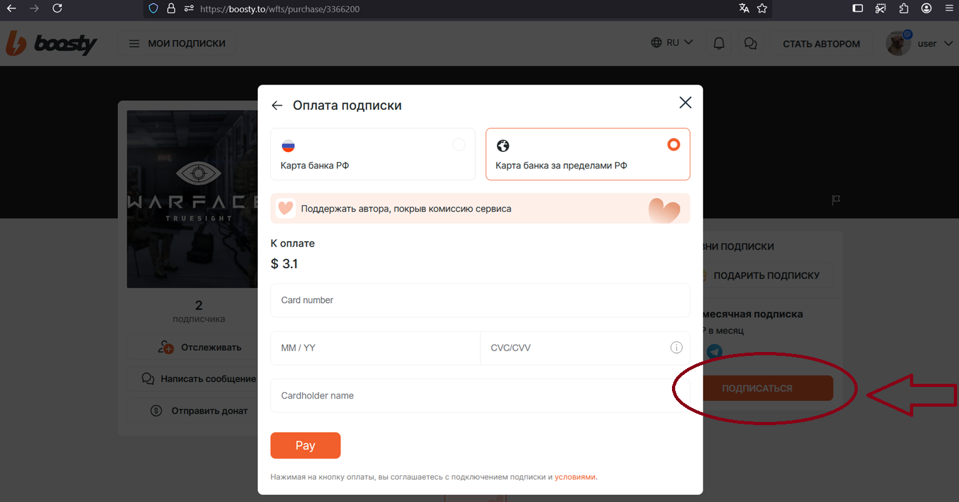Focus the Card number field

[480, 300]
